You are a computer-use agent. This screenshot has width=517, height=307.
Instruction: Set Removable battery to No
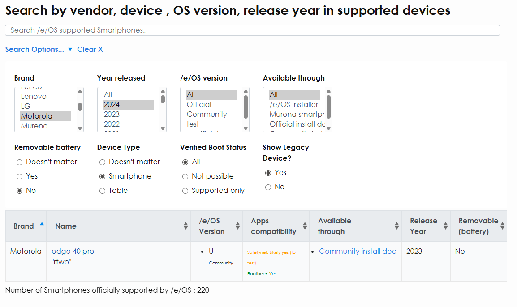[x=19, y=191]
